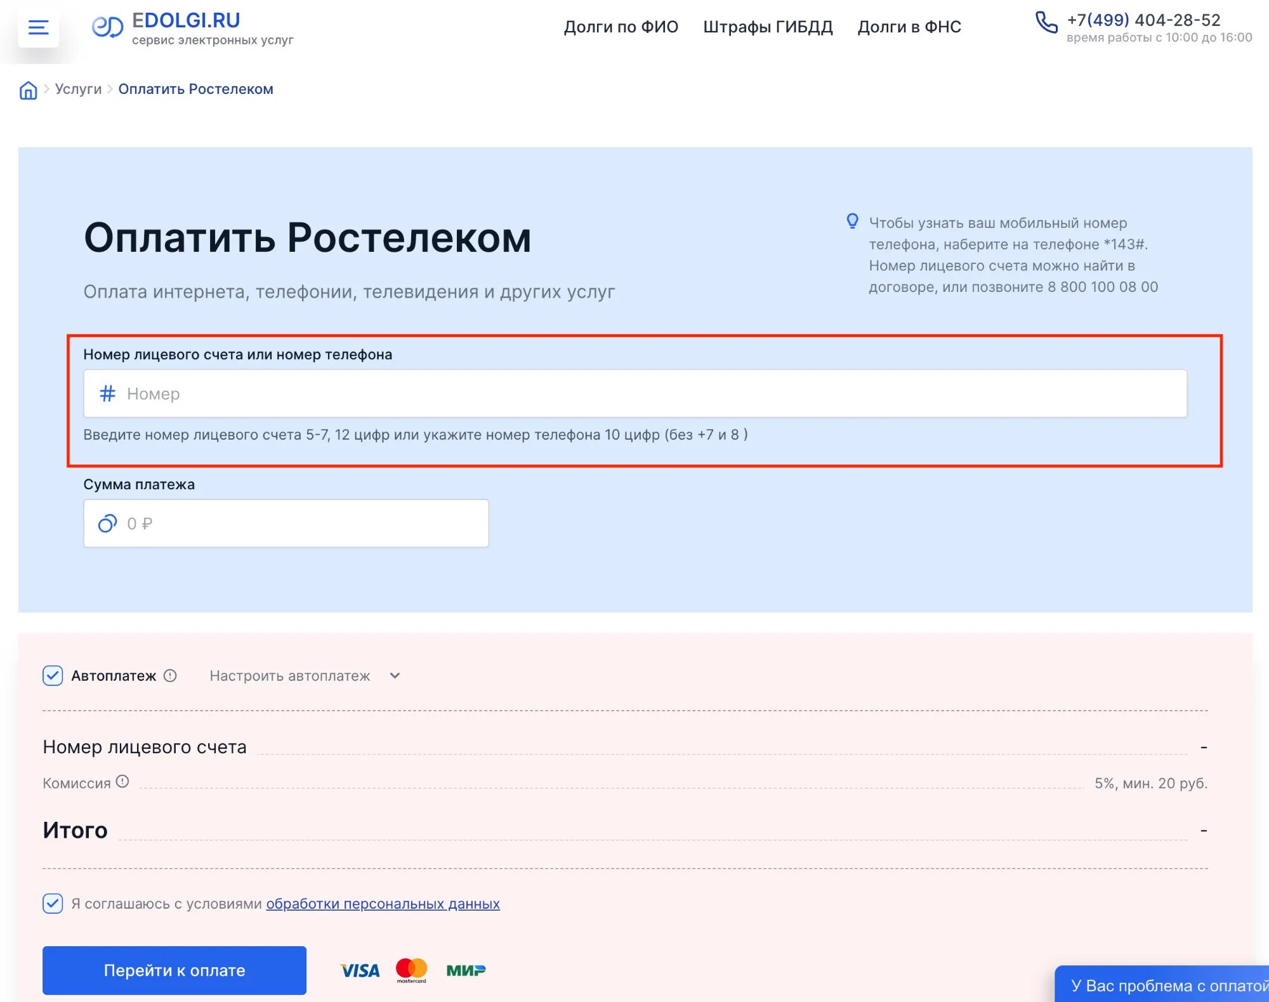1269x1002 pixels.
Task: Click the info icon next to Автоплатеж
Action: 170,675
